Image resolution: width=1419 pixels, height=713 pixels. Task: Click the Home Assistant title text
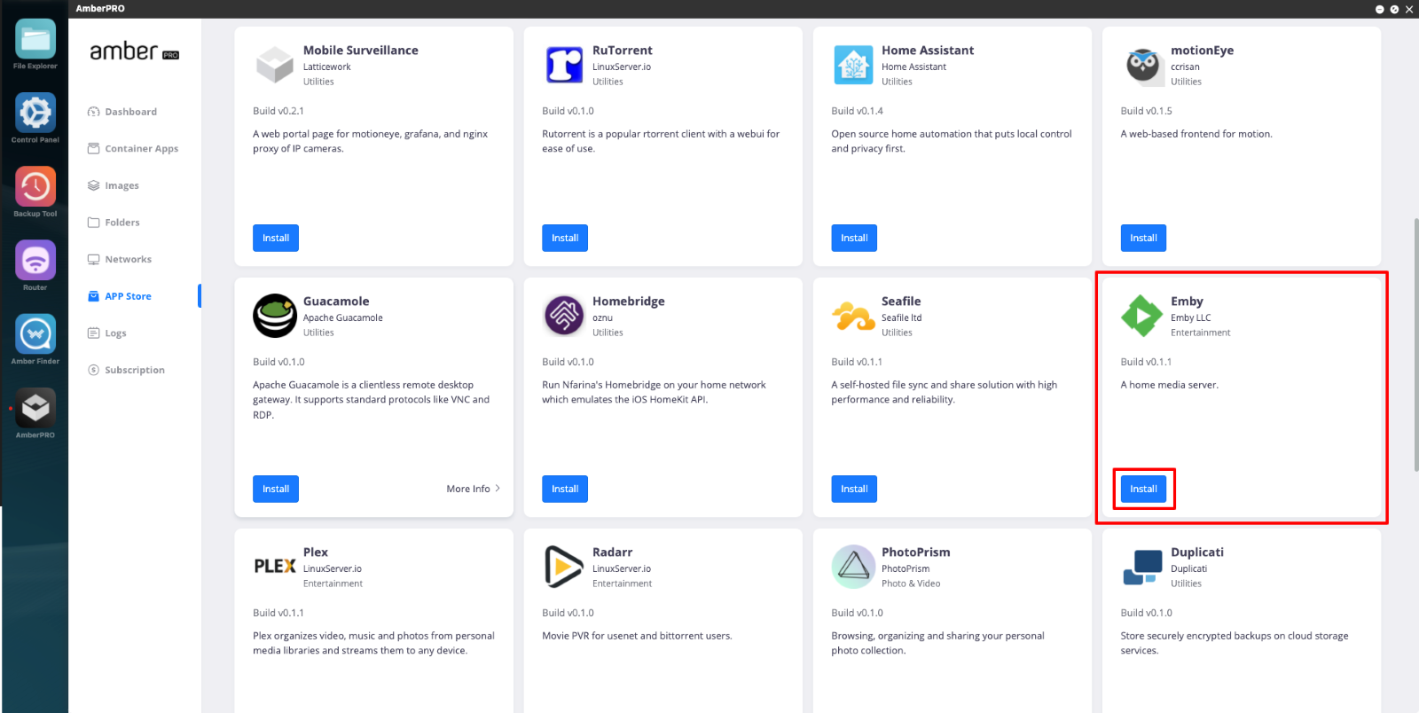pos(928,51)
